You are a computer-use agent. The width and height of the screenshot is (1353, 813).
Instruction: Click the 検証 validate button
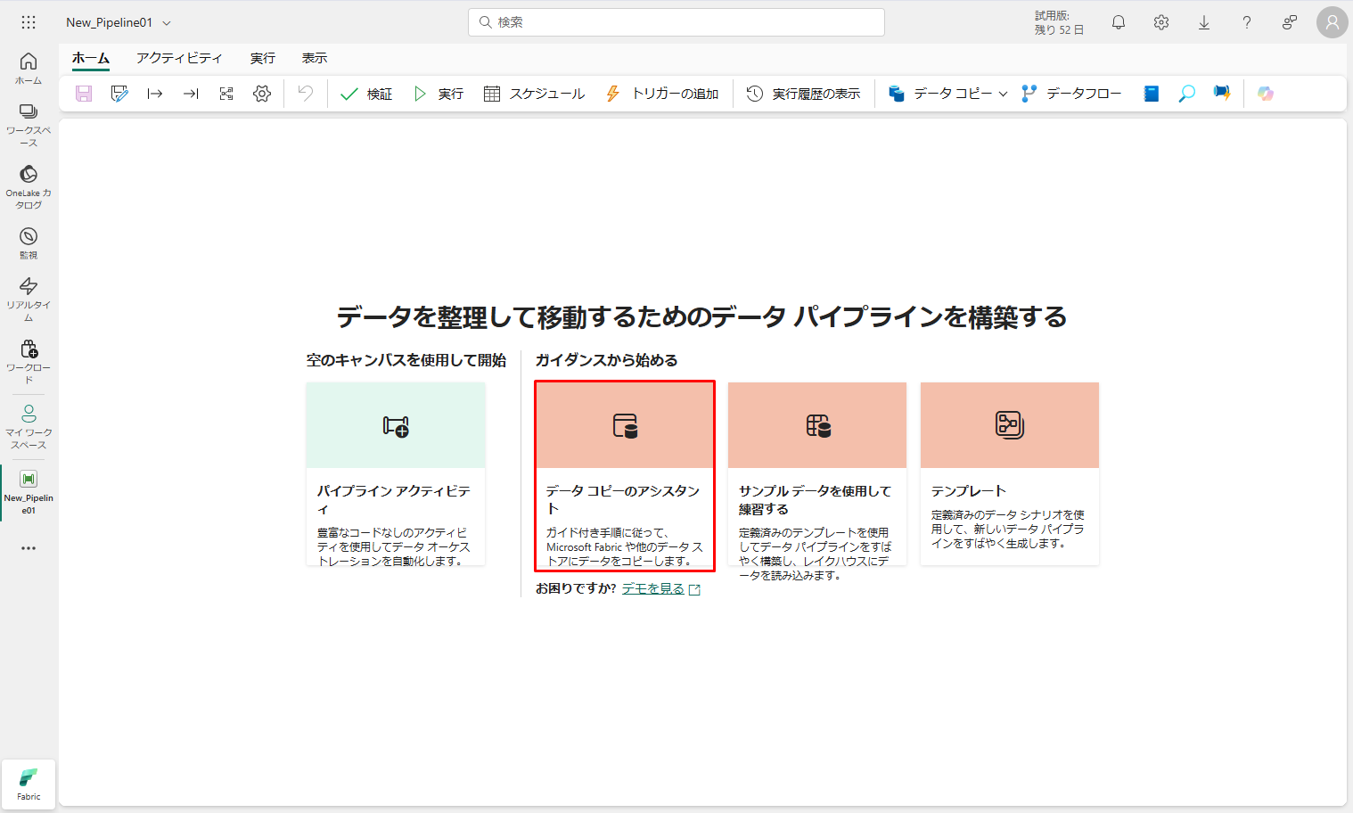[366, 94]
